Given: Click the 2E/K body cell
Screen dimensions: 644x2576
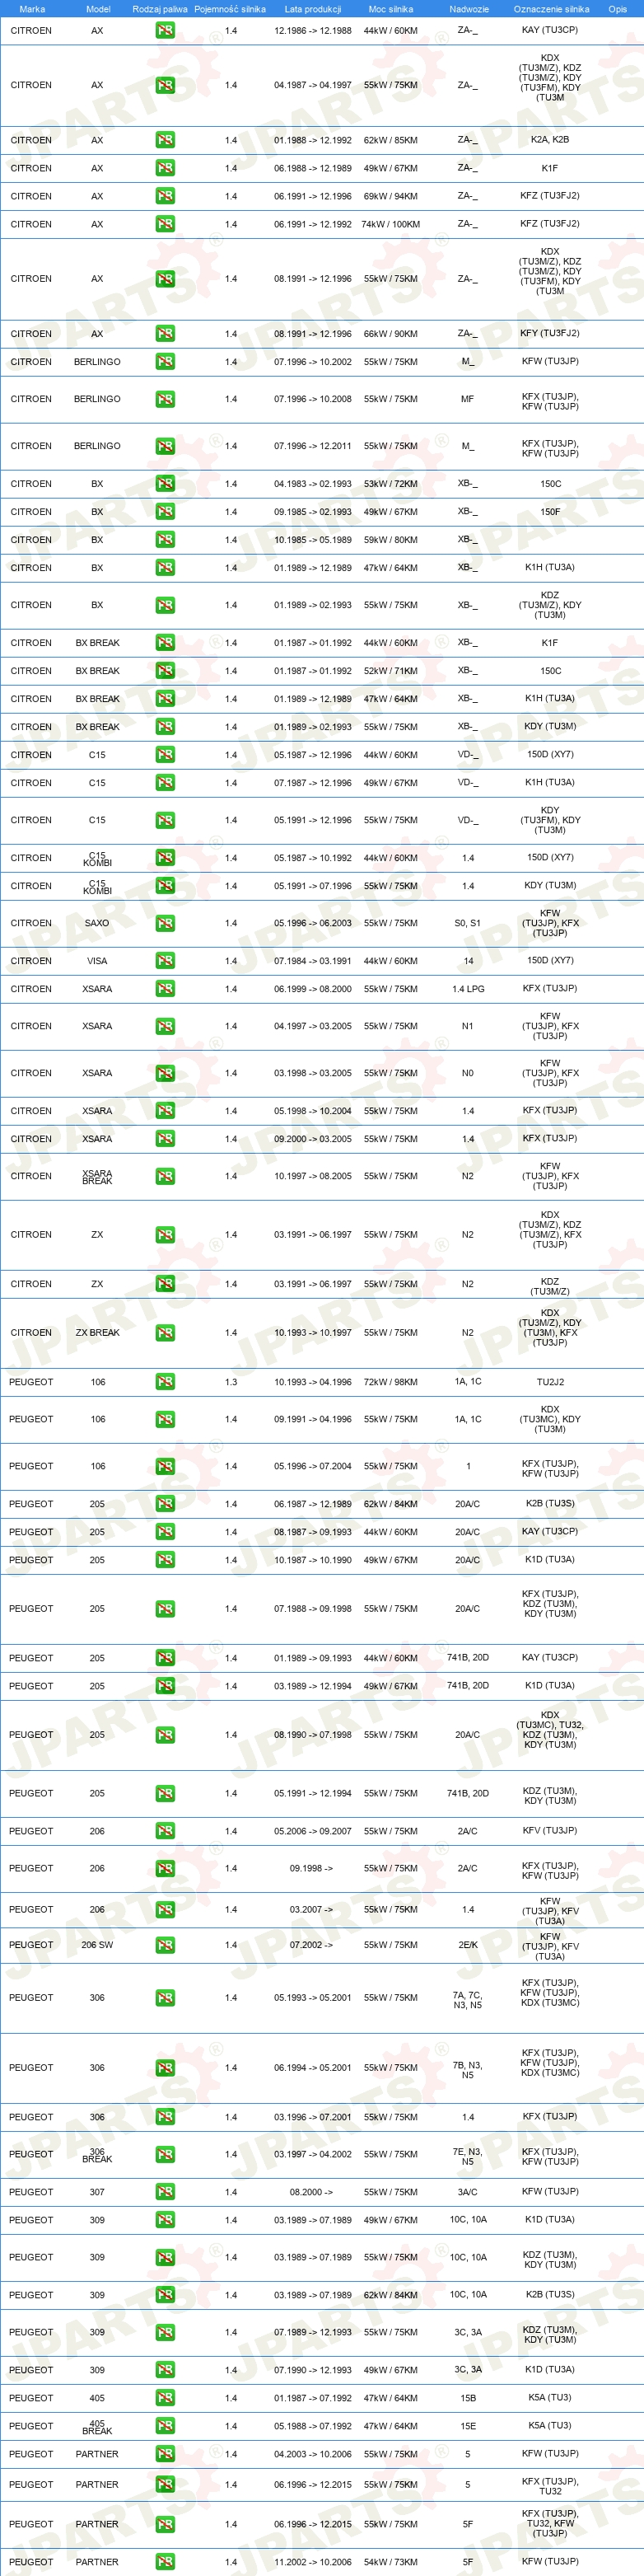Looking at the screenshot, I should [x=468, y=1945].
